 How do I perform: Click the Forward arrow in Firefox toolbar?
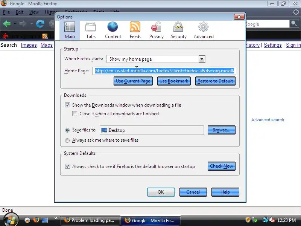23,24
